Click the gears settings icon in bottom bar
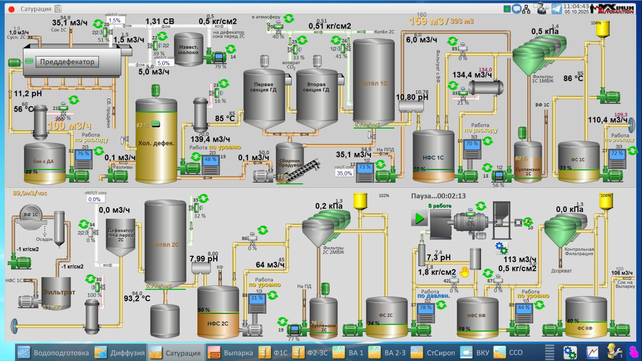This screenshot has height=361, width=642. click(x=570, y=352)
